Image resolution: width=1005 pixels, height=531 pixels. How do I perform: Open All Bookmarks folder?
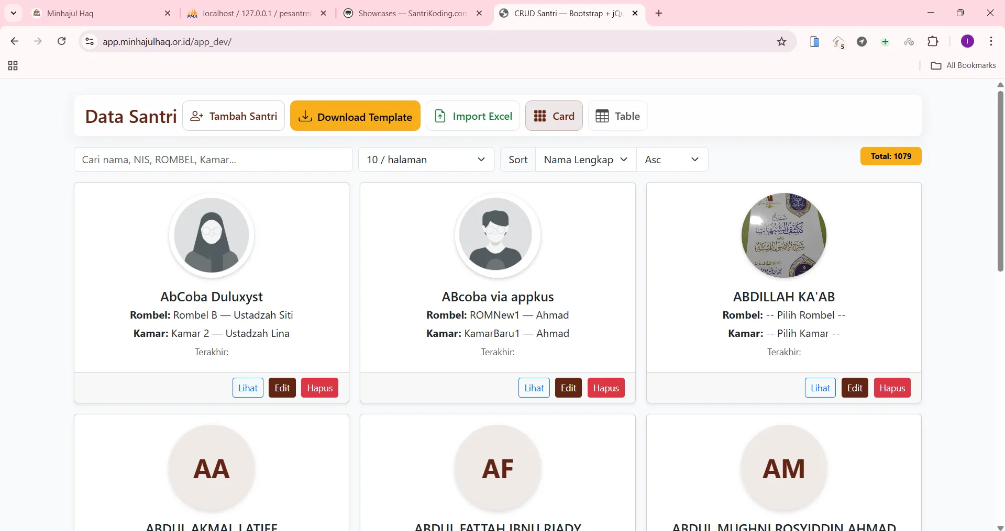pyautogui.click(x=963, y=65)
